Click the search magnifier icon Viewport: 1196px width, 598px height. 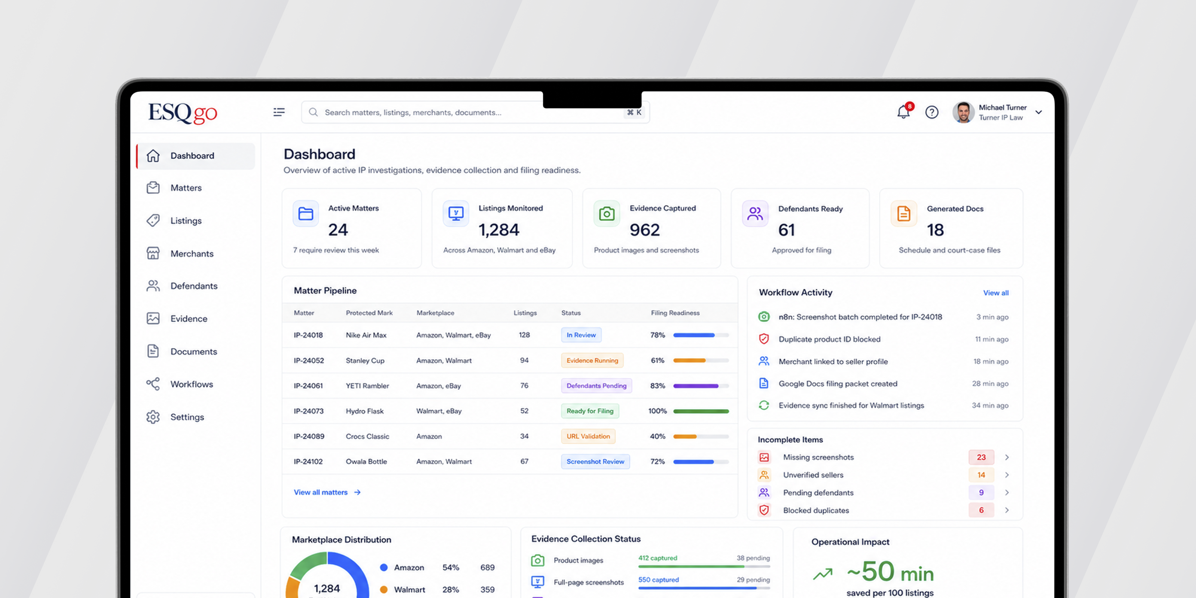[x=314, y=113]
